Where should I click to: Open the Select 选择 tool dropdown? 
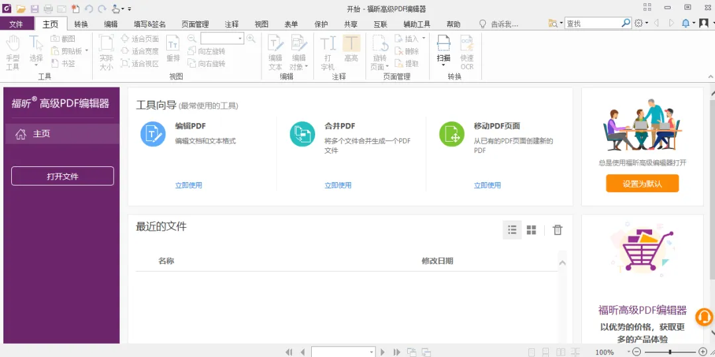[x=36, y=65]
